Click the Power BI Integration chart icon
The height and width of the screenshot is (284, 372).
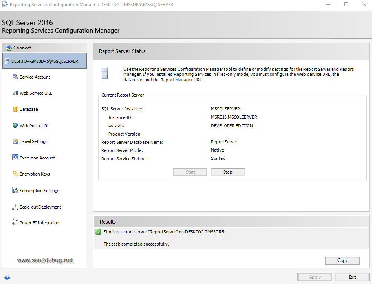point(15,222)
